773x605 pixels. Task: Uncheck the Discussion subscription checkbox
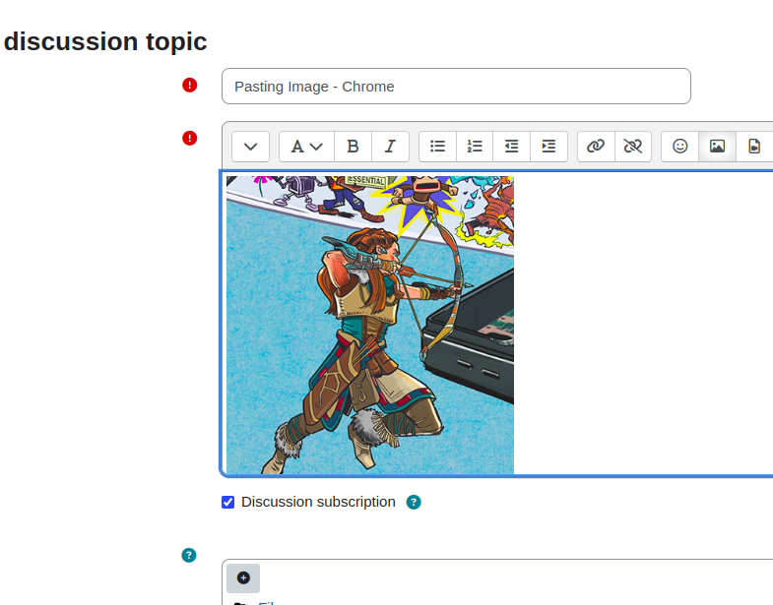click(227, 502)
